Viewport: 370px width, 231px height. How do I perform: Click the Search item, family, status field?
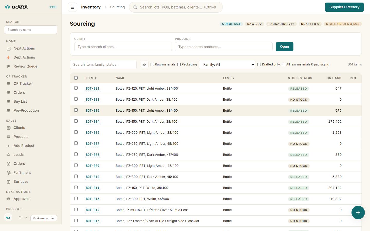103,64
